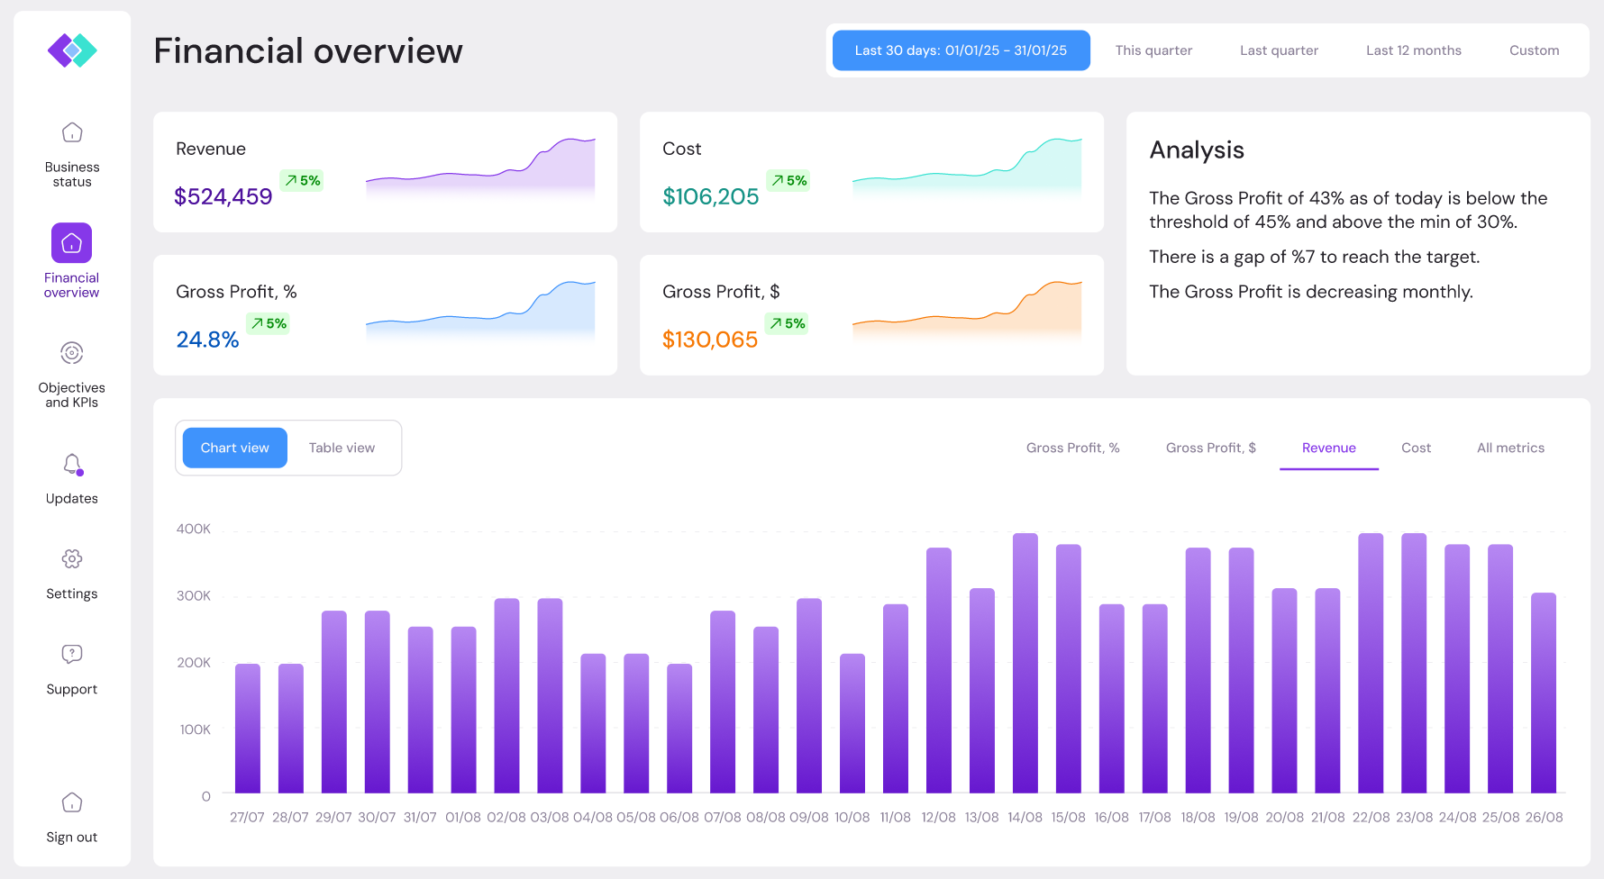1604x879 pixels.
Task: Open Updates via the bell icon
Action: [x=72, y=464]
